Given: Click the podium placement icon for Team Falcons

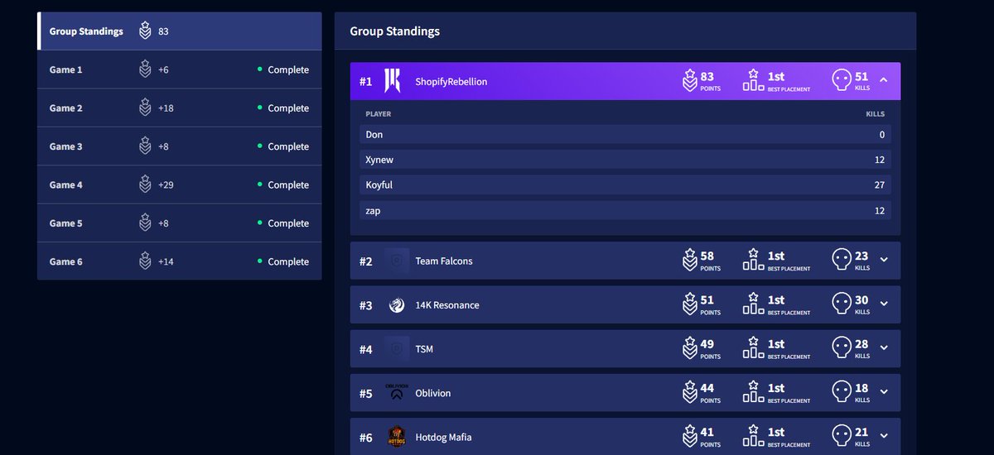Looking at the screenshot, I should point(753,259).
